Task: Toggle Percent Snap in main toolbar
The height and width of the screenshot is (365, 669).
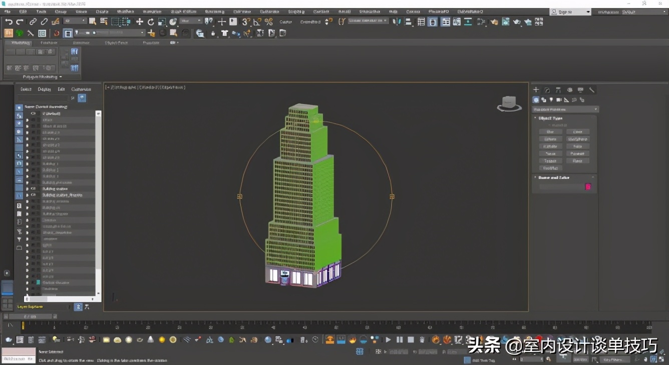Action: click(x=268, y=21)
